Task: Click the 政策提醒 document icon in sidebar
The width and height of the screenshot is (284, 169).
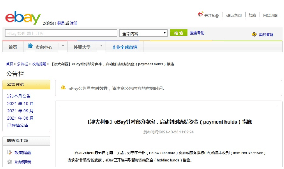Action: click(9, 152)
